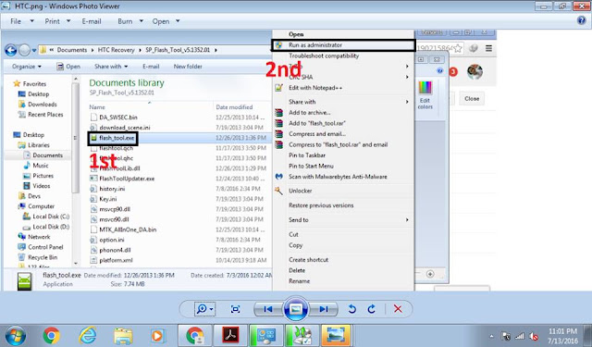Screen dimensions: 592x347
Task: Switch to the Photo Viewer taskbar button
Action: [336, 336]
